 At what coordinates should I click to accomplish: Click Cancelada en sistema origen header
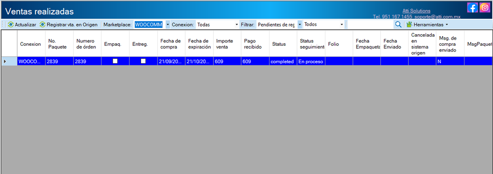[423, 44]
